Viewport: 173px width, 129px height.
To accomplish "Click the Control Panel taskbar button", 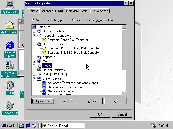I will [x=63, y=126].
